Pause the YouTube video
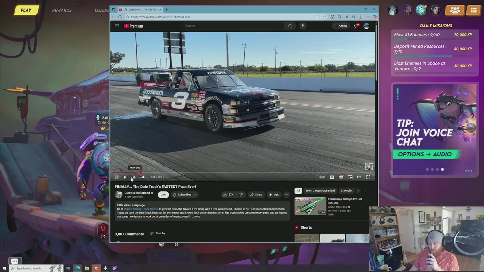This screenshot has width=484, height=272. (117, 177)
